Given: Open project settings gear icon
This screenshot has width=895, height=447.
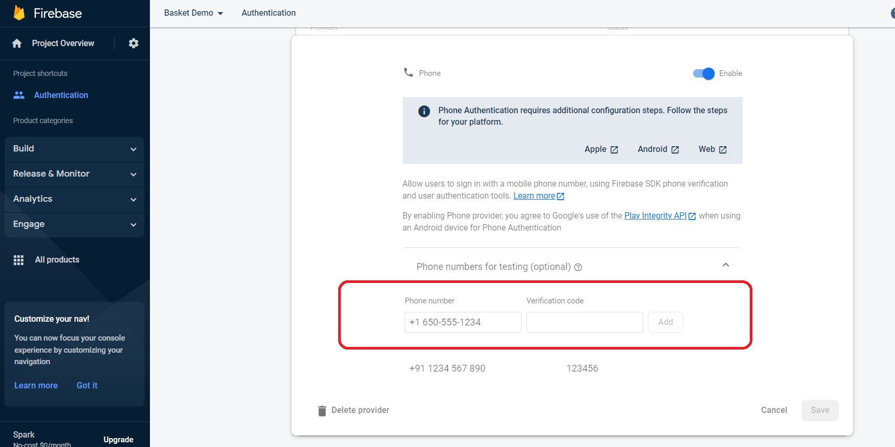Looking at the screenshot, I should (134, 43).
